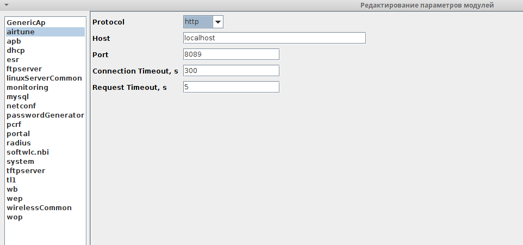This screenshot has width=523, height=245.
Task: Click the Host text field
Action: [x=275, y=38]
